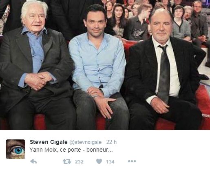Click the 232 retweet count
210x170 pixels.
pyautogui.click(x=79, y=162)
